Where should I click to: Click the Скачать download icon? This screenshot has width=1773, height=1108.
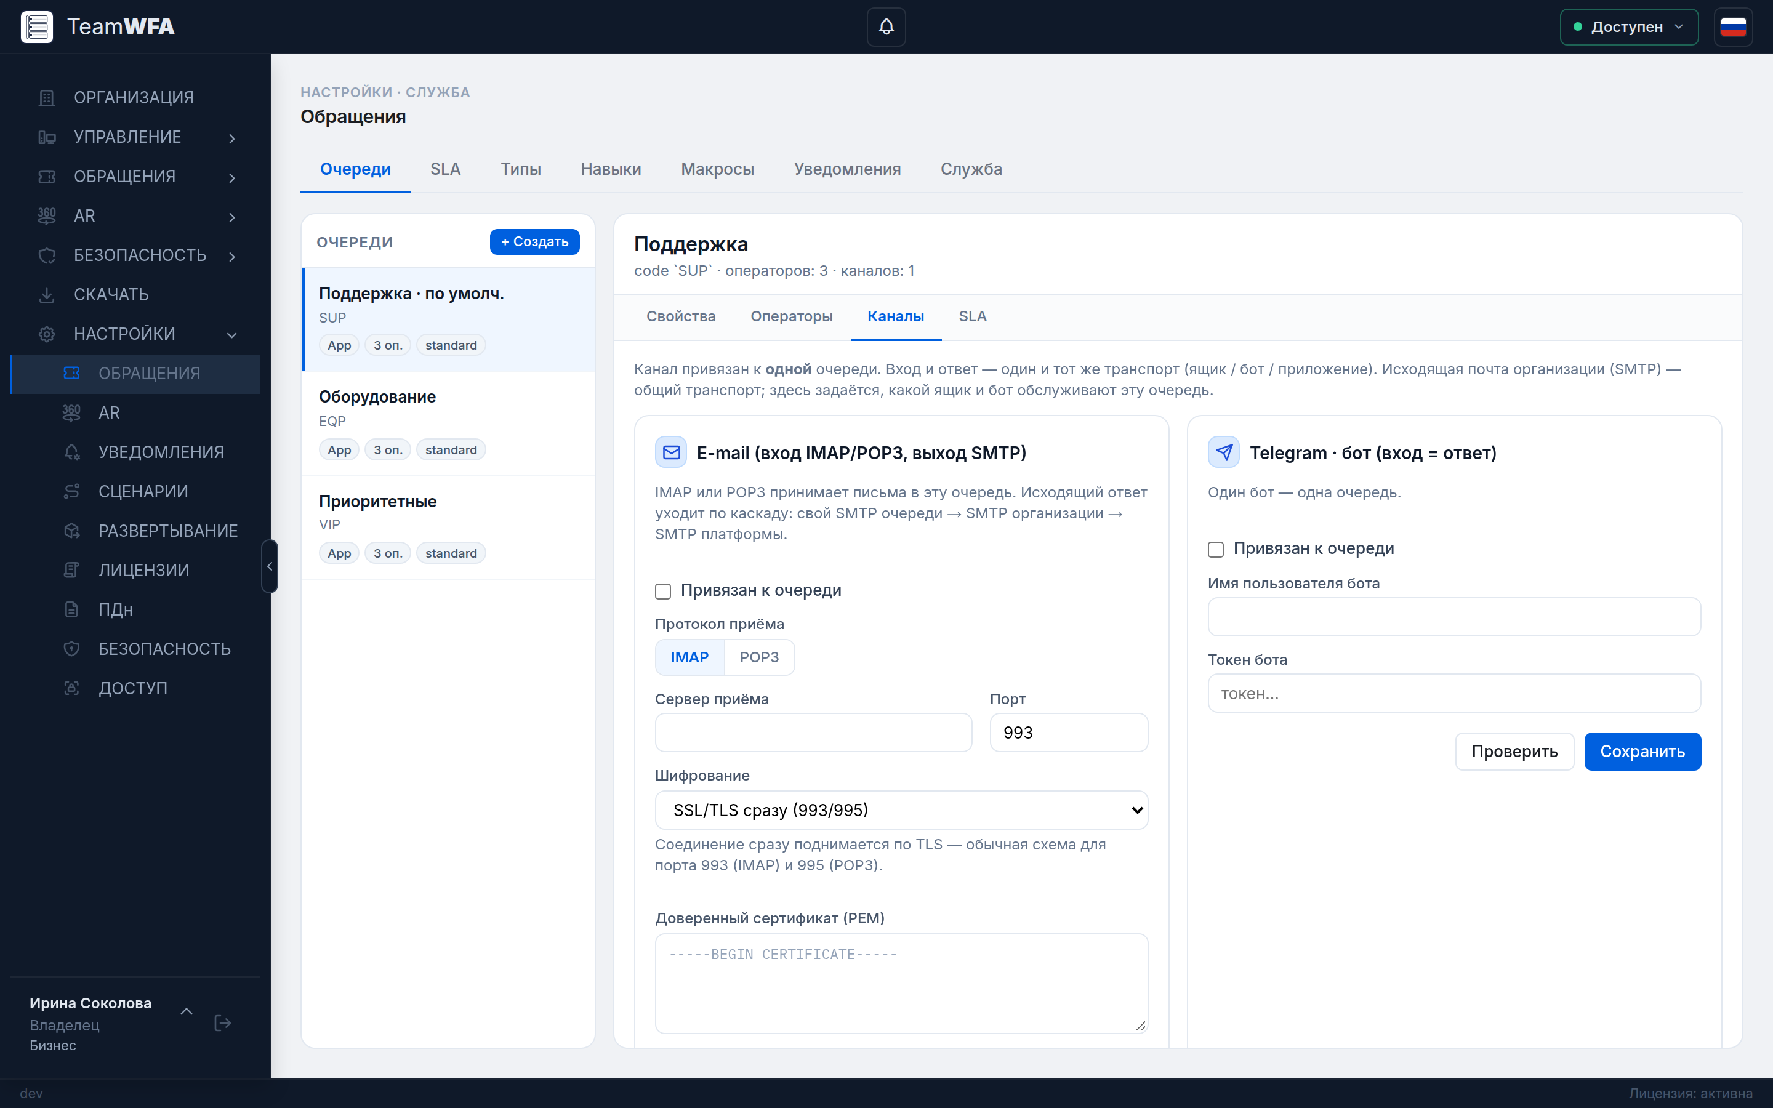pos(47,295)
